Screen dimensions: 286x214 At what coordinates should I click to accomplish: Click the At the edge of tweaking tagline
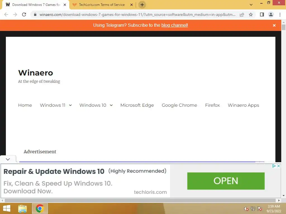(39, 81)
